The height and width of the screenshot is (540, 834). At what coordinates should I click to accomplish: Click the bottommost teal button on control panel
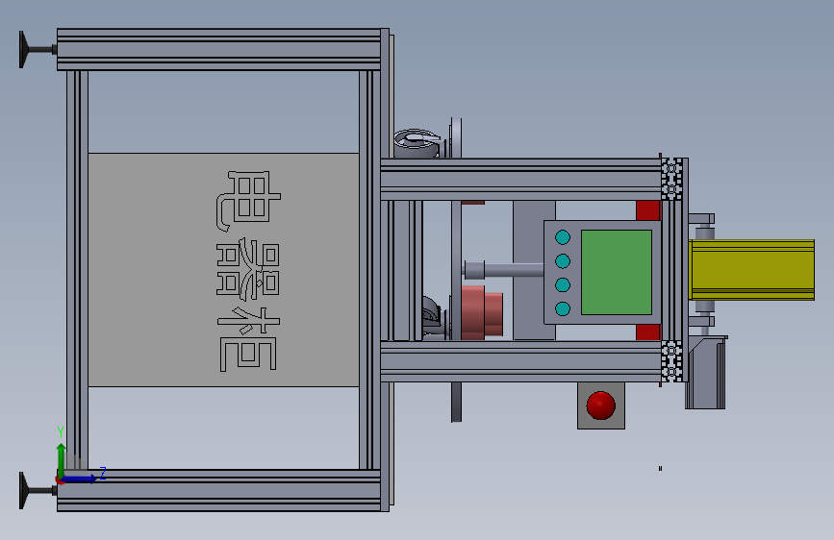pos(563,308)
